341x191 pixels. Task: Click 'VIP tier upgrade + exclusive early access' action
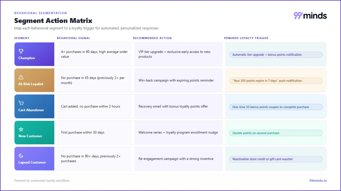click(174, 54)
